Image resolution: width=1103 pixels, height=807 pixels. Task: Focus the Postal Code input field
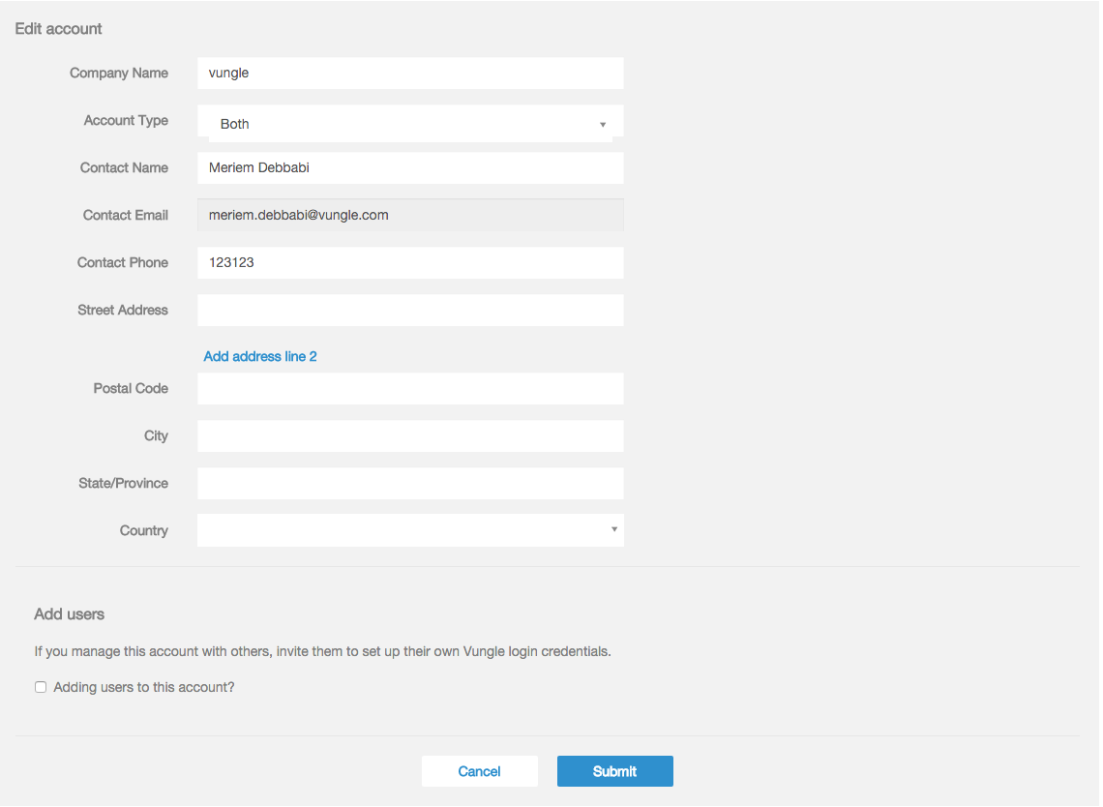[x=410, y=388]
